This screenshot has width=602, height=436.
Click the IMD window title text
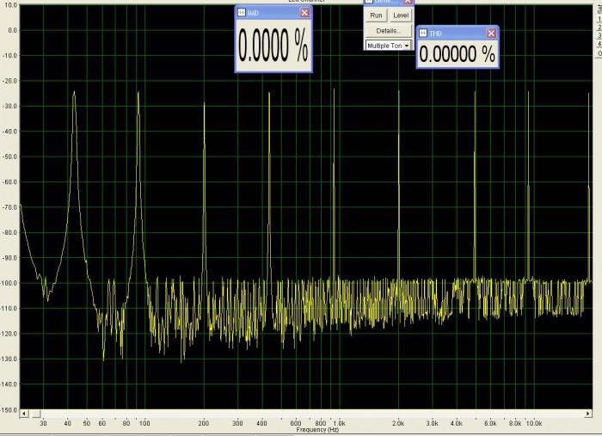pos(253,13)
